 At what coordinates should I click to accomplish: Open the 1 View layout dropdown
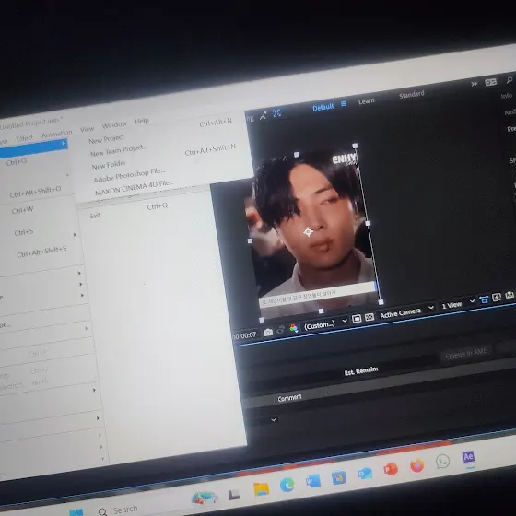click(458, 304)
